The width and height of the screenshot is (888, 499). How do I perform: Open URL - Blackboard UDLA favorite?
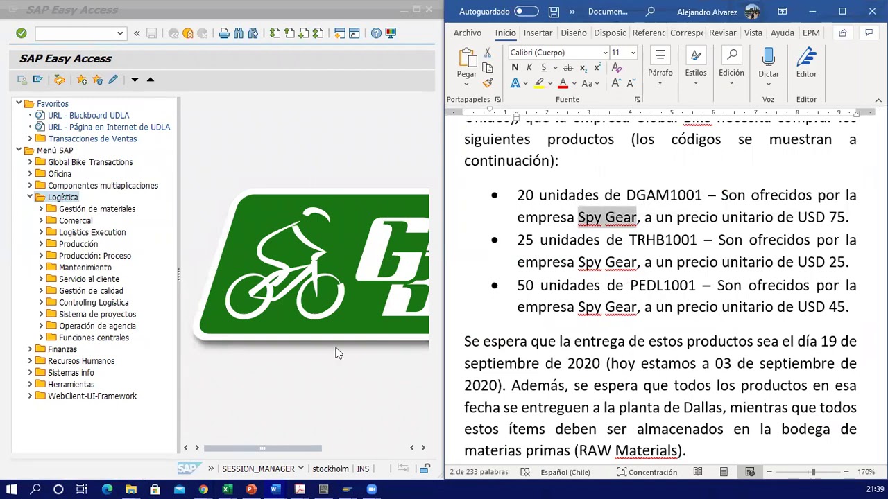pyautogui.click(x=88, y=115)
